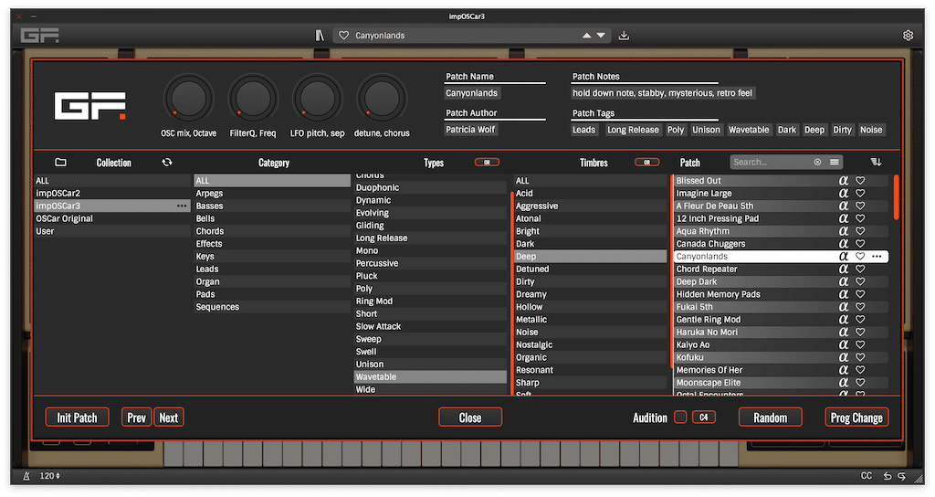Enable the Audition checkbox
The image size is (935, 497).
[x=679, y=418]
